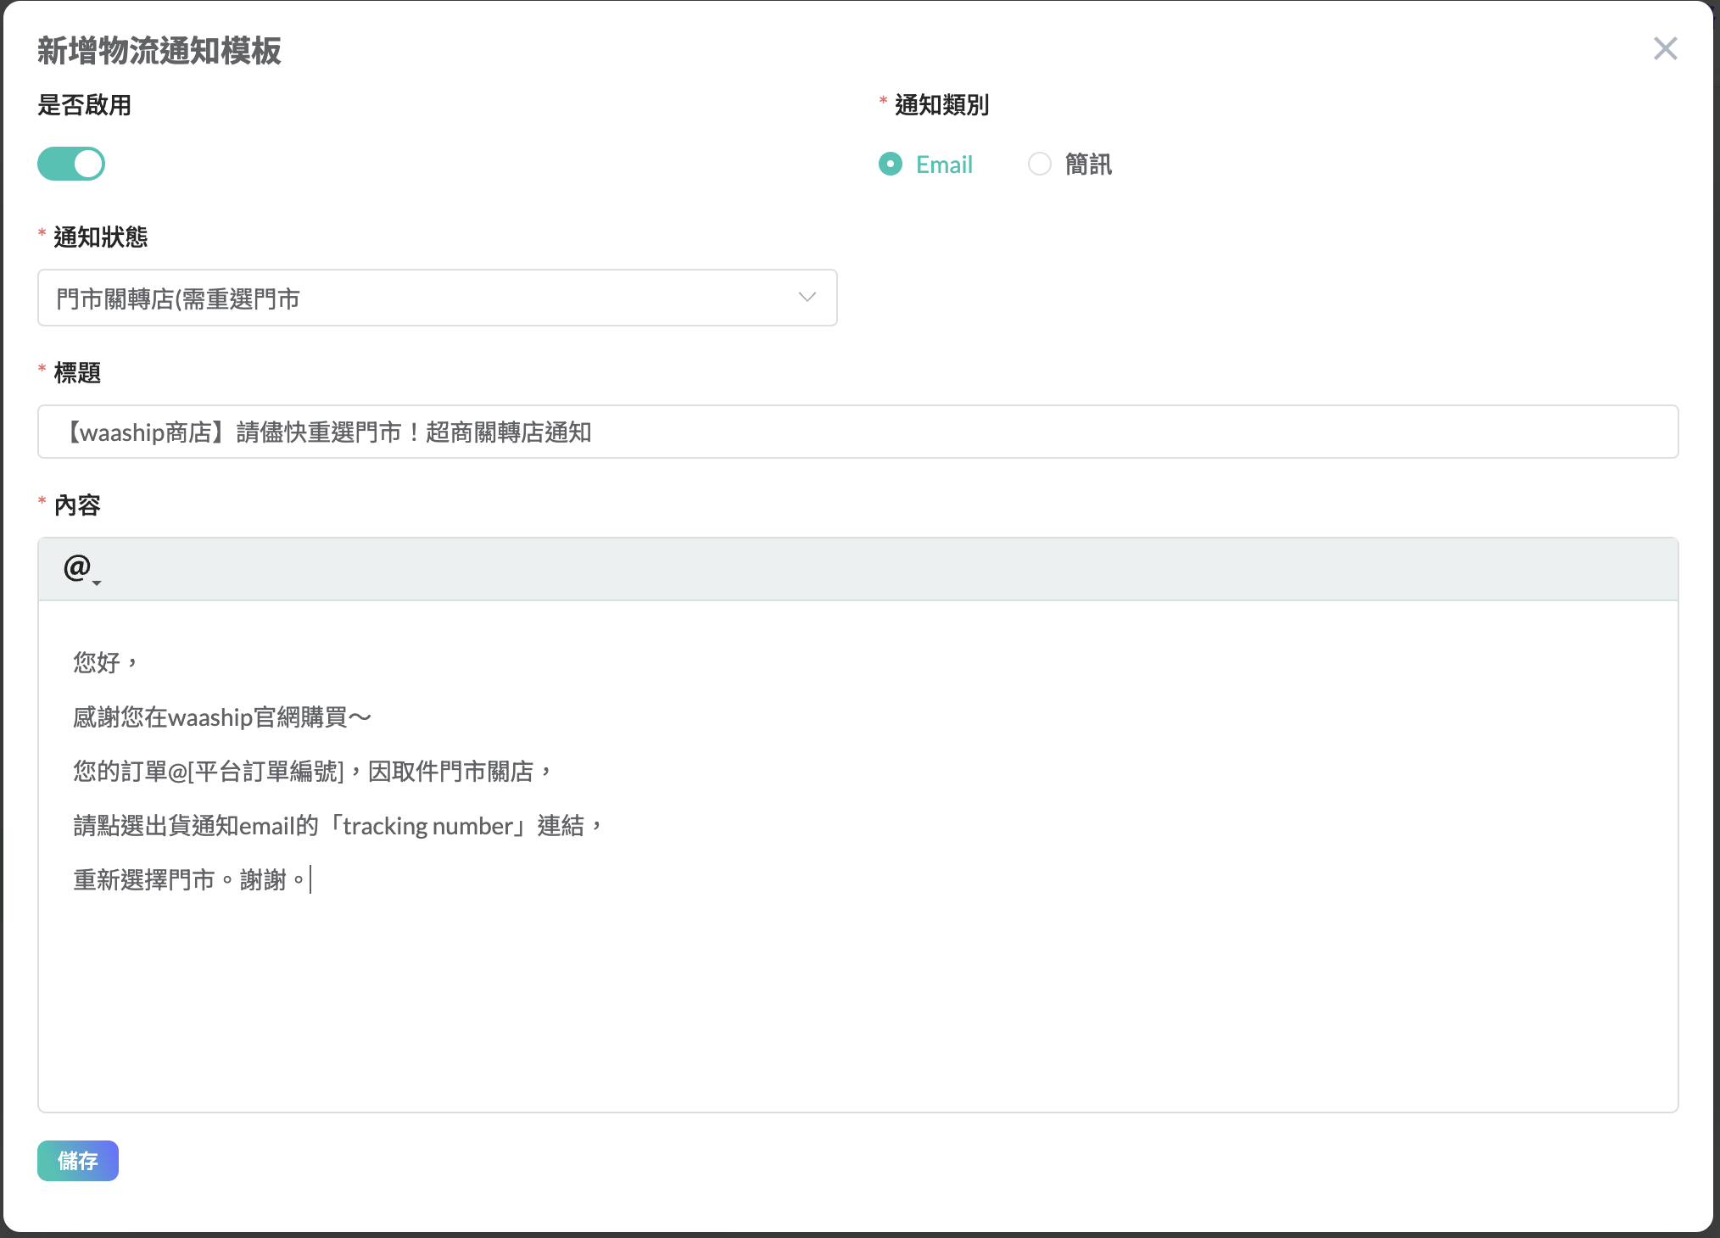Close the 新增物流通知模板 dialog

[1665, 49]
